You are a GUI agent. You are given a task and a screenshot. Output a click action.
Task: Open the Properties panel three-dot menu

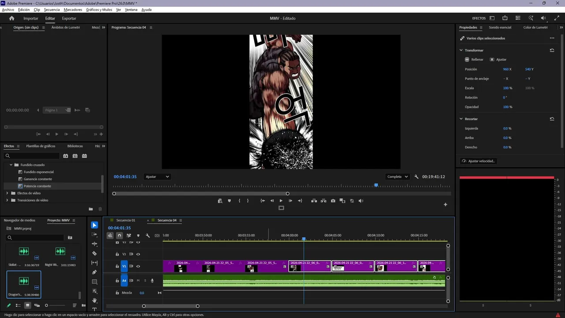[552, 38]
